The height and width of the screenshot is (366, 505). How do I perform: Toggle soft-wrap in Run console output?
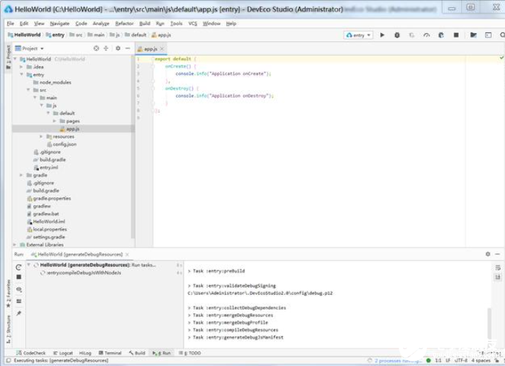(498, 268)
